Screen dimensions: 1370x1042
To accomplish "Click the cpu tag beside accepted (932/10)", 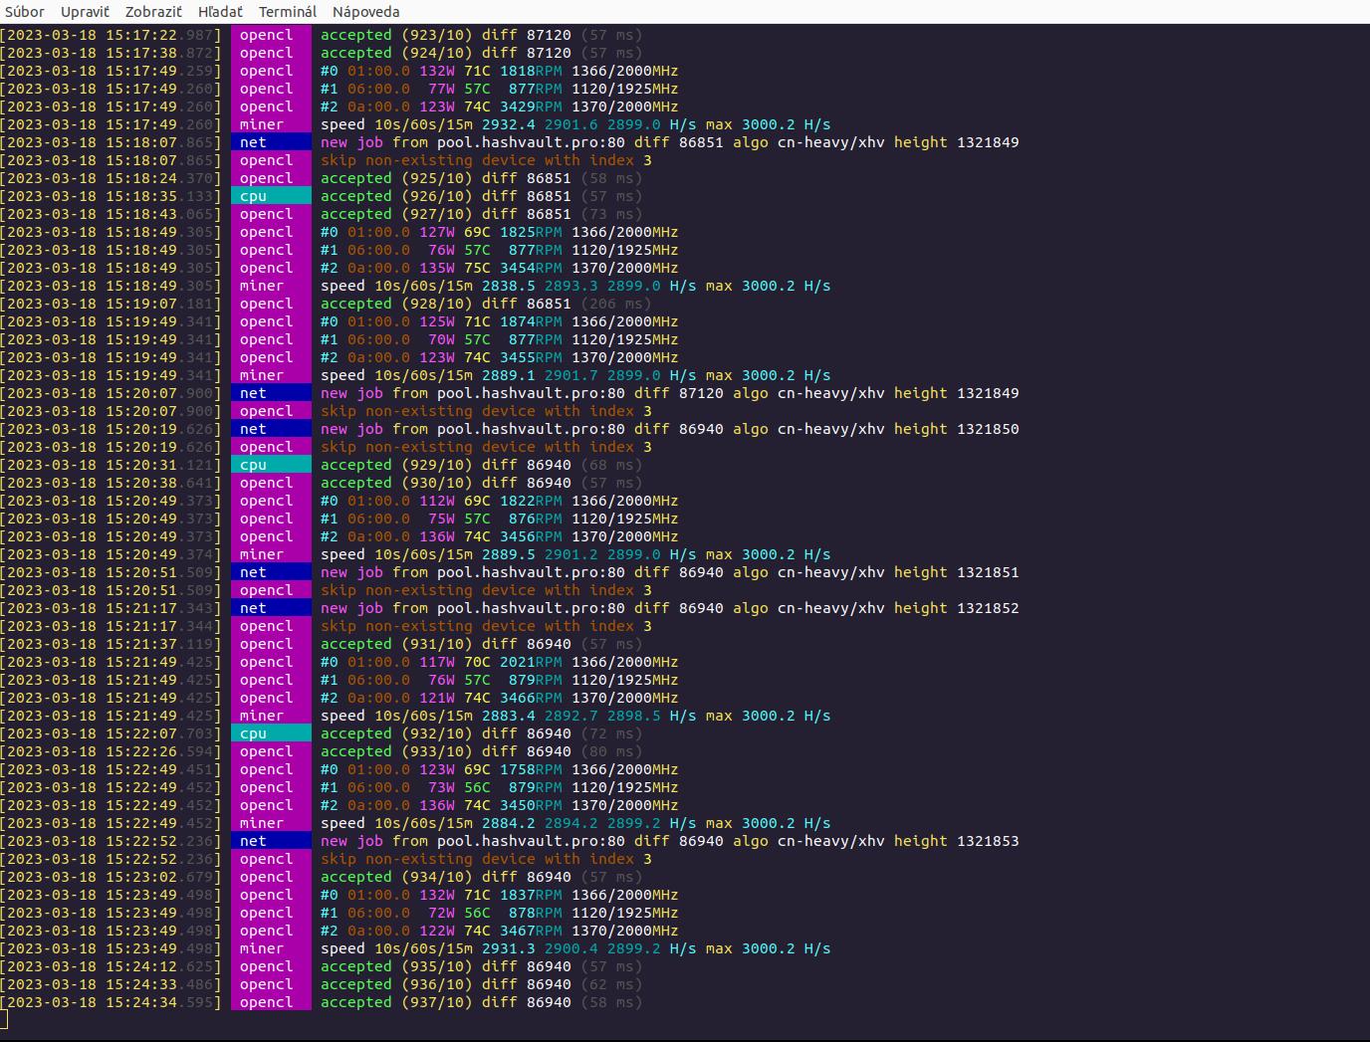I will [254, 733].
